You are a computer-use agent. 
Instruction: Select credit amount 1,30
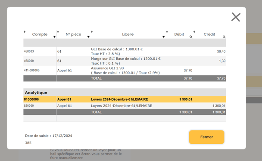click(x=222, y=61)
